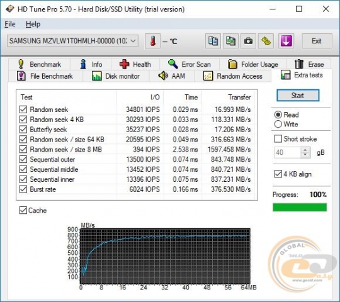Click the Transfer column header
Viewport: 340px width, 302px height.
pyautogui.click(x=228, y=97)
